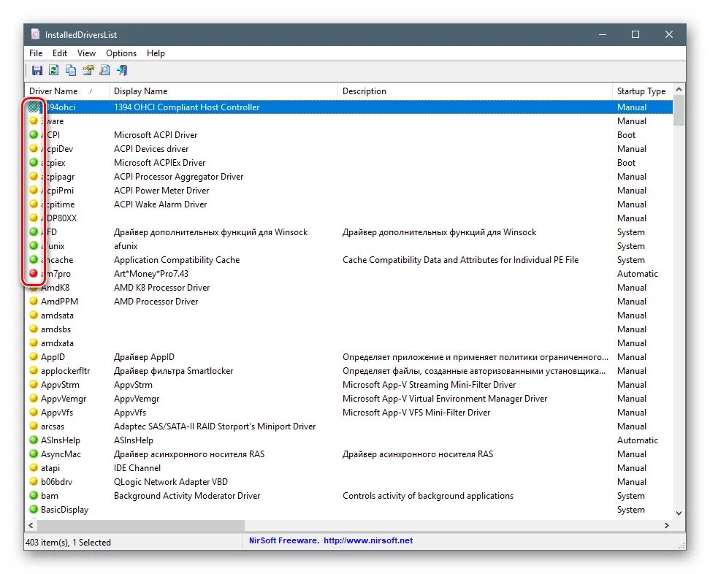Click the horizontal scrollbar left arrow
Screen dimensions: 710x574
31,525
